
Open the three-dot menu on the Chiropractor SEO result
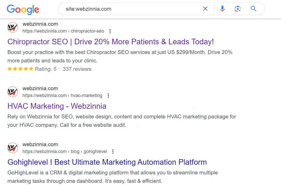[110, 31]
